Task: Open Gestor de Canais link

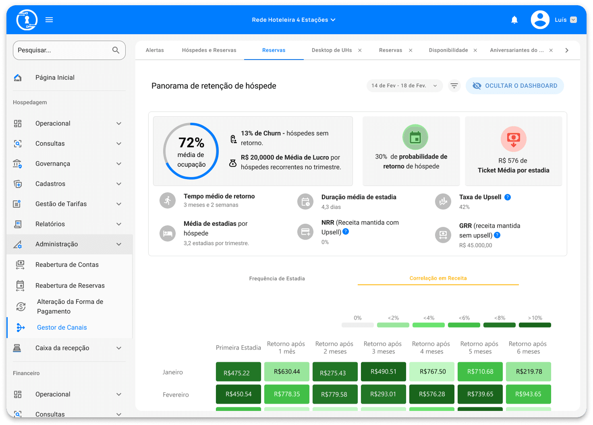Action: pos(62,328)
